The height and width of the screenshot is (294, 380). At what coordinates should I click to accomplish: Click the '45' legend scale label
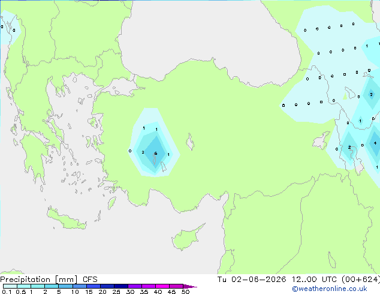171,292
